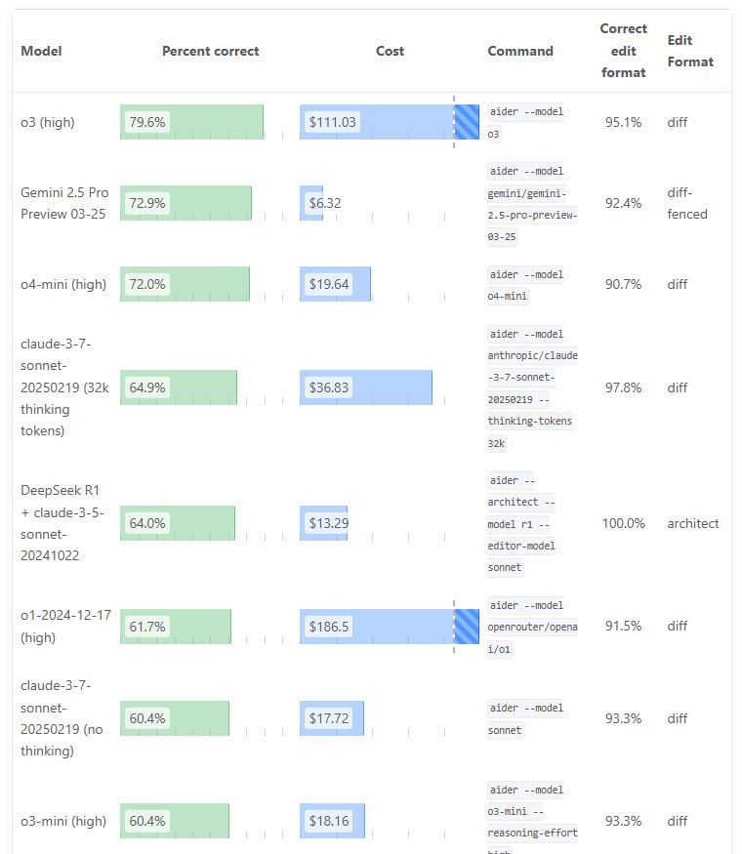This screenshot has width=742, height=854.
Task: Click the $17.72 cost bar for claude no-thinking
Action: (331, 718)
